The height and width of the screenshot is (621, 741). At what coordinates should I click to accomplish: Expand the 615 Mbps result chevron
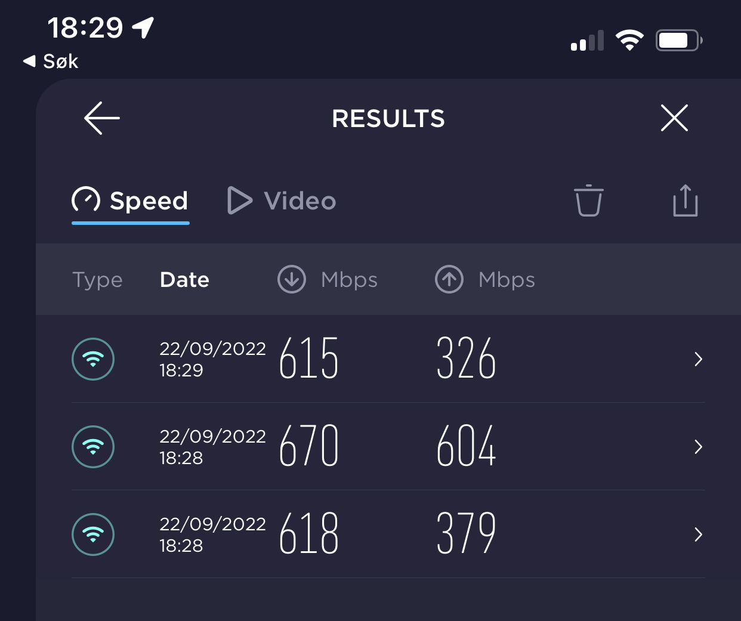(x=698, y=359)
